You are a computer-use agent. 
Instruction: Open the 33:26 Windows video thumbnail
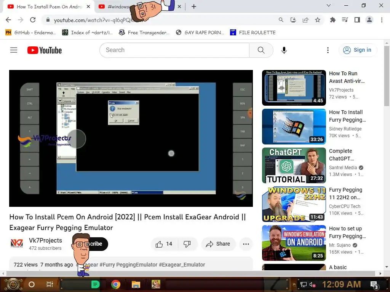click(294, 127)
